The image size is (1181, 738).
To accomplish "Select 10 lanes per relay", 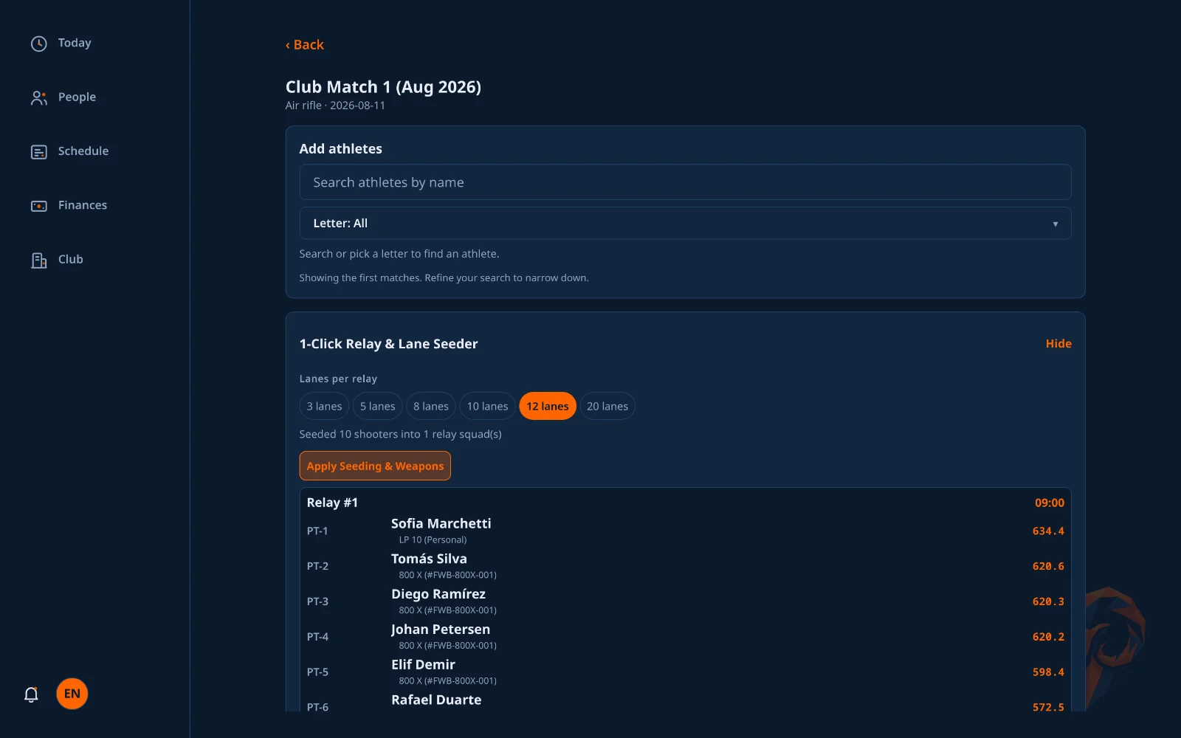I will point(487,406).
